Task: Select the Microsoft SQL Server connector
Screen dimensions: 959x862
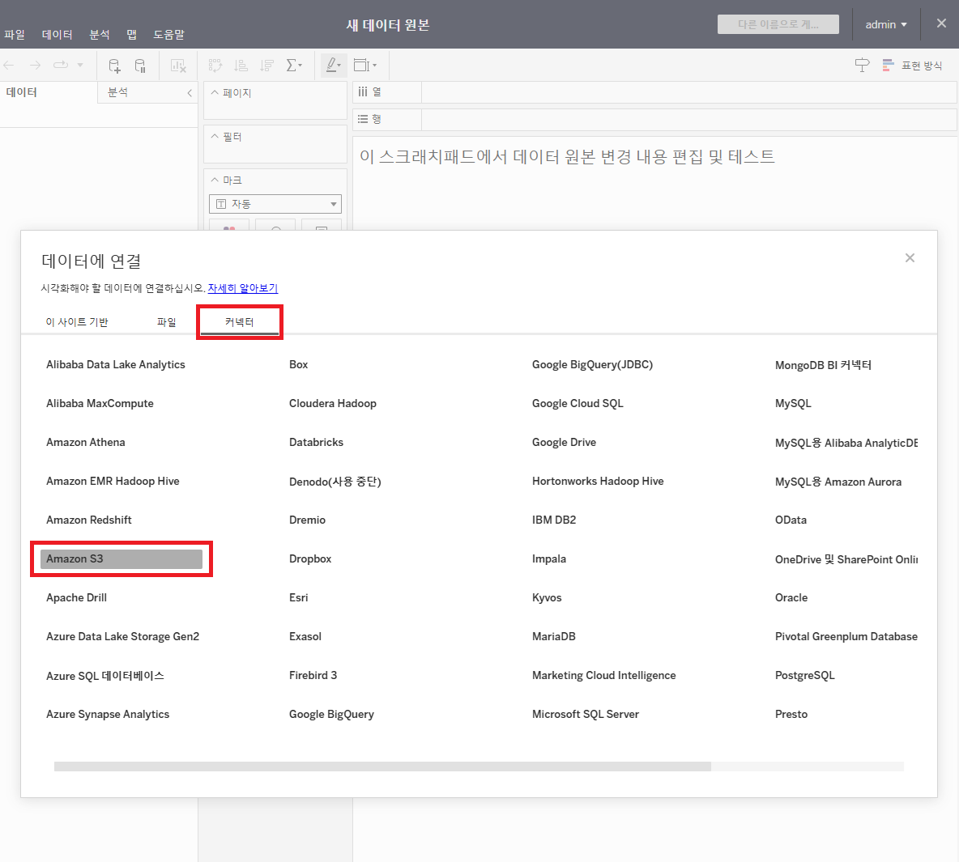Action: 586,714
